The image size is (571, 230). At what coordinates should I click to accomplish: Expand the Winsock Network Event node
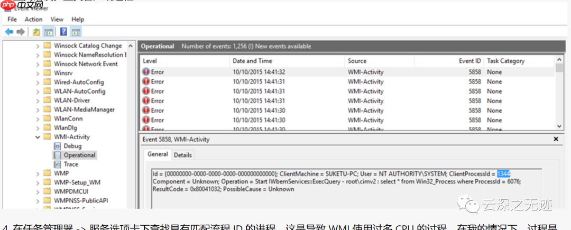click(x=38, y=64)
